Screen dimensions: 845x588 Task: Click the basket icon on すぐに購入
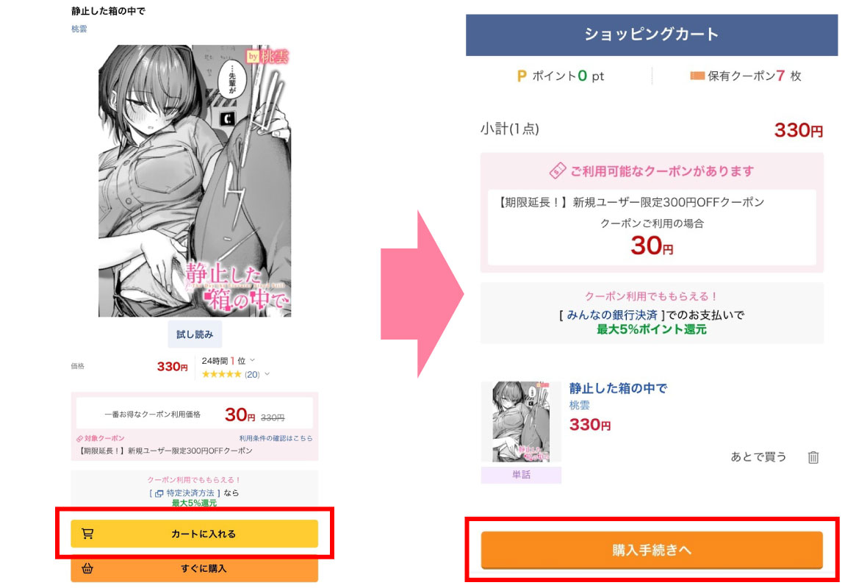tap(87, 568)
